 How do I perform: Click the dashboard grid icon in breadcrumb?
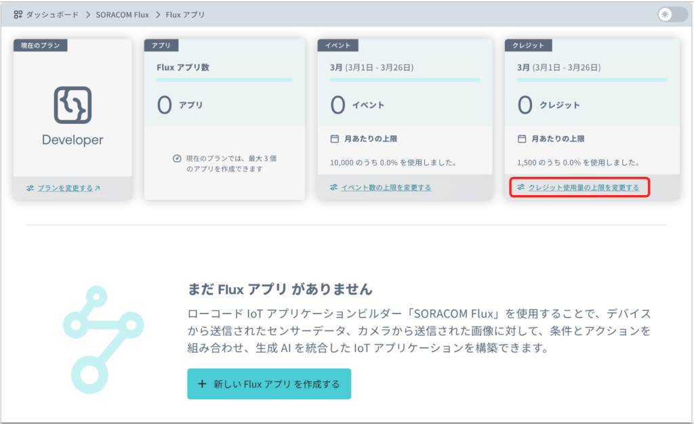(18, 14)
